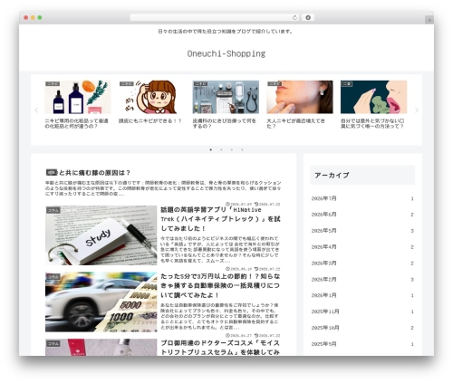Screen dimensions: 453x383
Task: Open carousel title 頭皮にもニキビができる！？
Action: [x=150, y=120]
